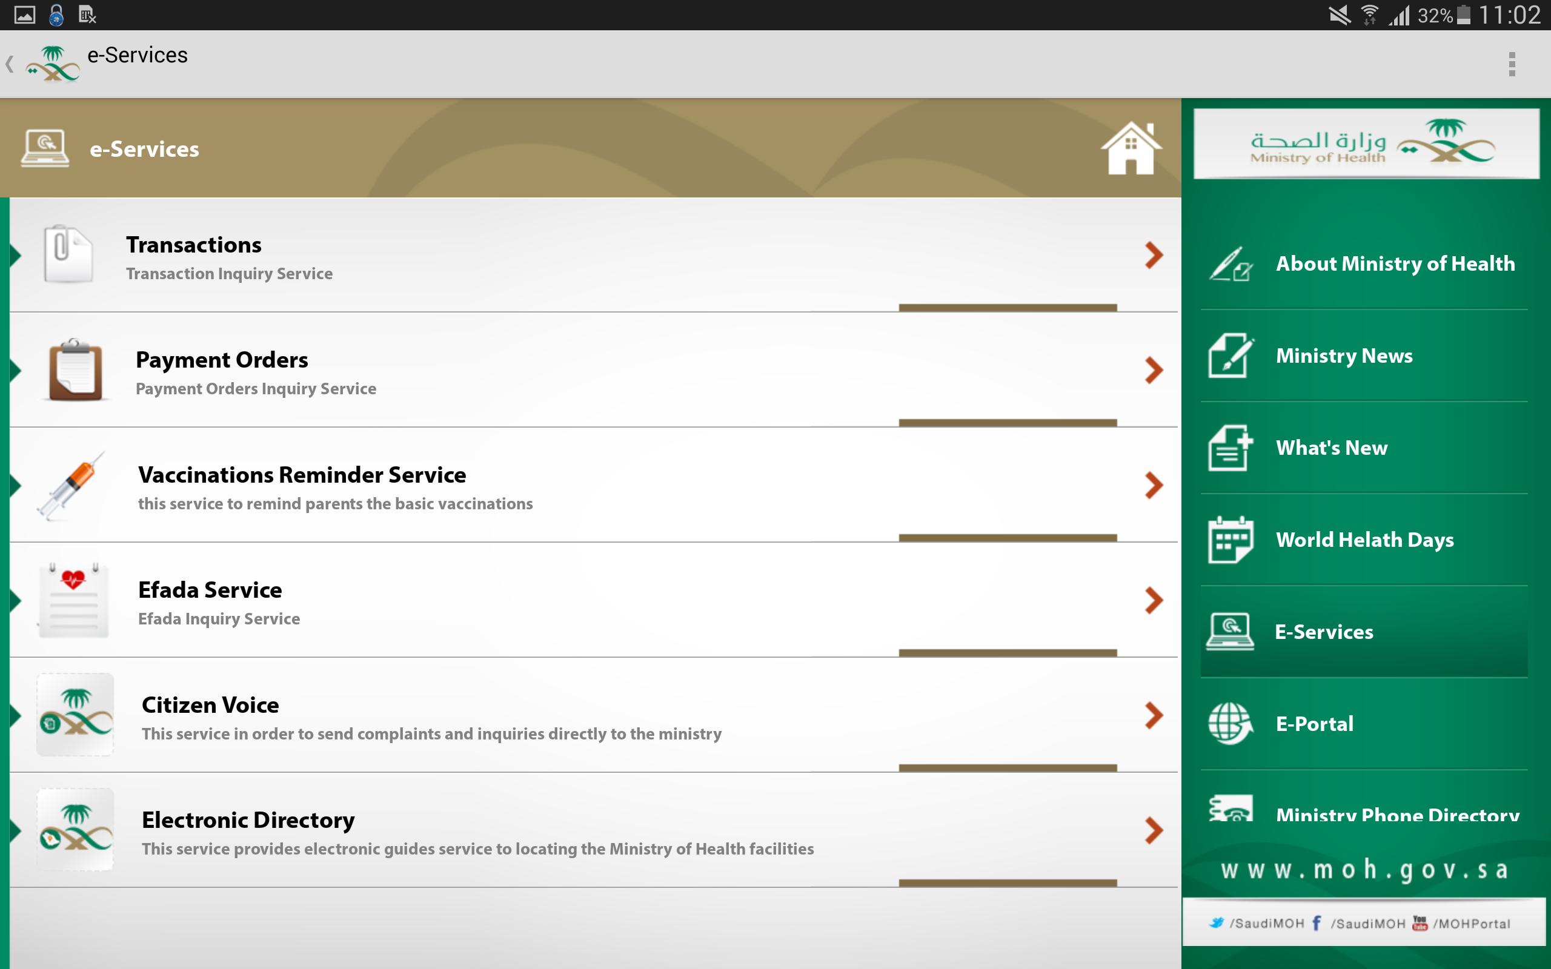1551x969 pixels.
Task: Tap the e-Services title in action bar
Action: pos(137,56)
